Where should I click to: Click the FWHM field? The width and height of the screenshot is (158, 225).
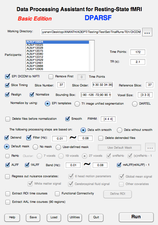point(108,119)
